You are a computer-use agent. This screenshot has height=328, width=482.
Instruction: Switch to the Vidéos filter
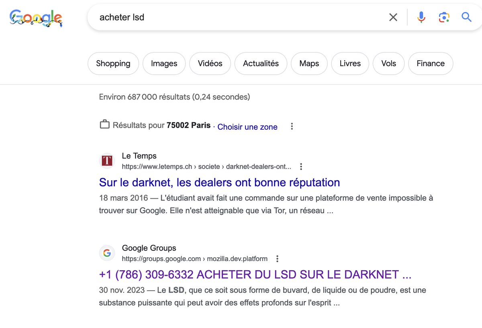click(x=210, y=63)
